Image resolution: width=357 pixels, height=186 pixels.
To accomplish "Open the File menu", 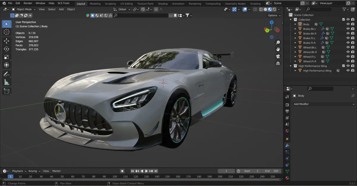I will click(10, 3).
